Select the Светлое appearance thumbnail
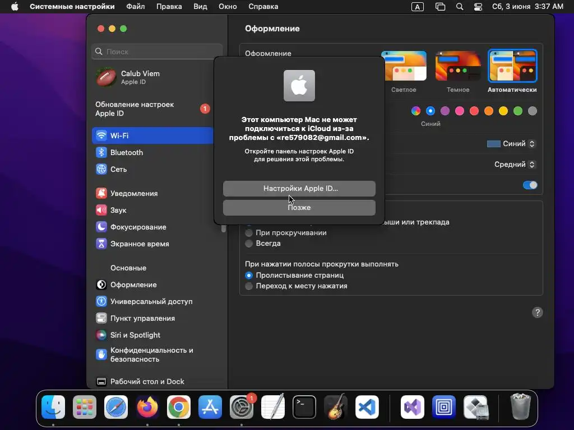This screenshot has width=574, height=430. pyautogui.click(x=404, y=66)
